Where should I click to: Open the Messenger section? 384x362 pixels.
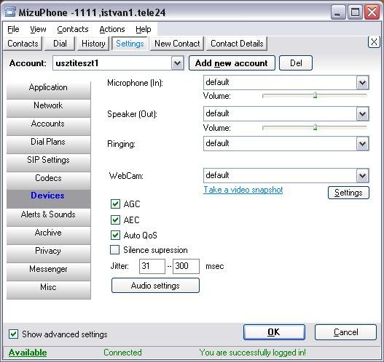click(x=49, y=272)
